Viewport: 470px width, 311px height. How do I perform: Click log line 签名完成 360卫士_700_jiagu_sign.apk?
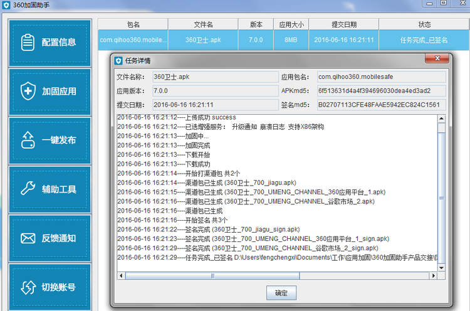click(208, 229)
